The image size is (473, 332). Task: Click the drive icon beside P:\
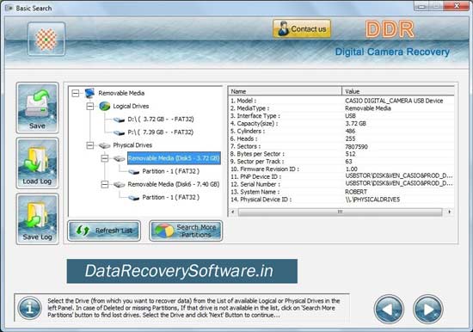click(x=119, y=132)
